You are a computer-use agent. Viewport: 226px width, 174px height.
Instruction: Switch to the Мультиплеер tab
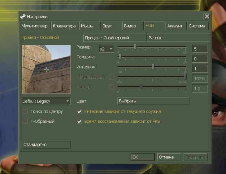(35, 26)
